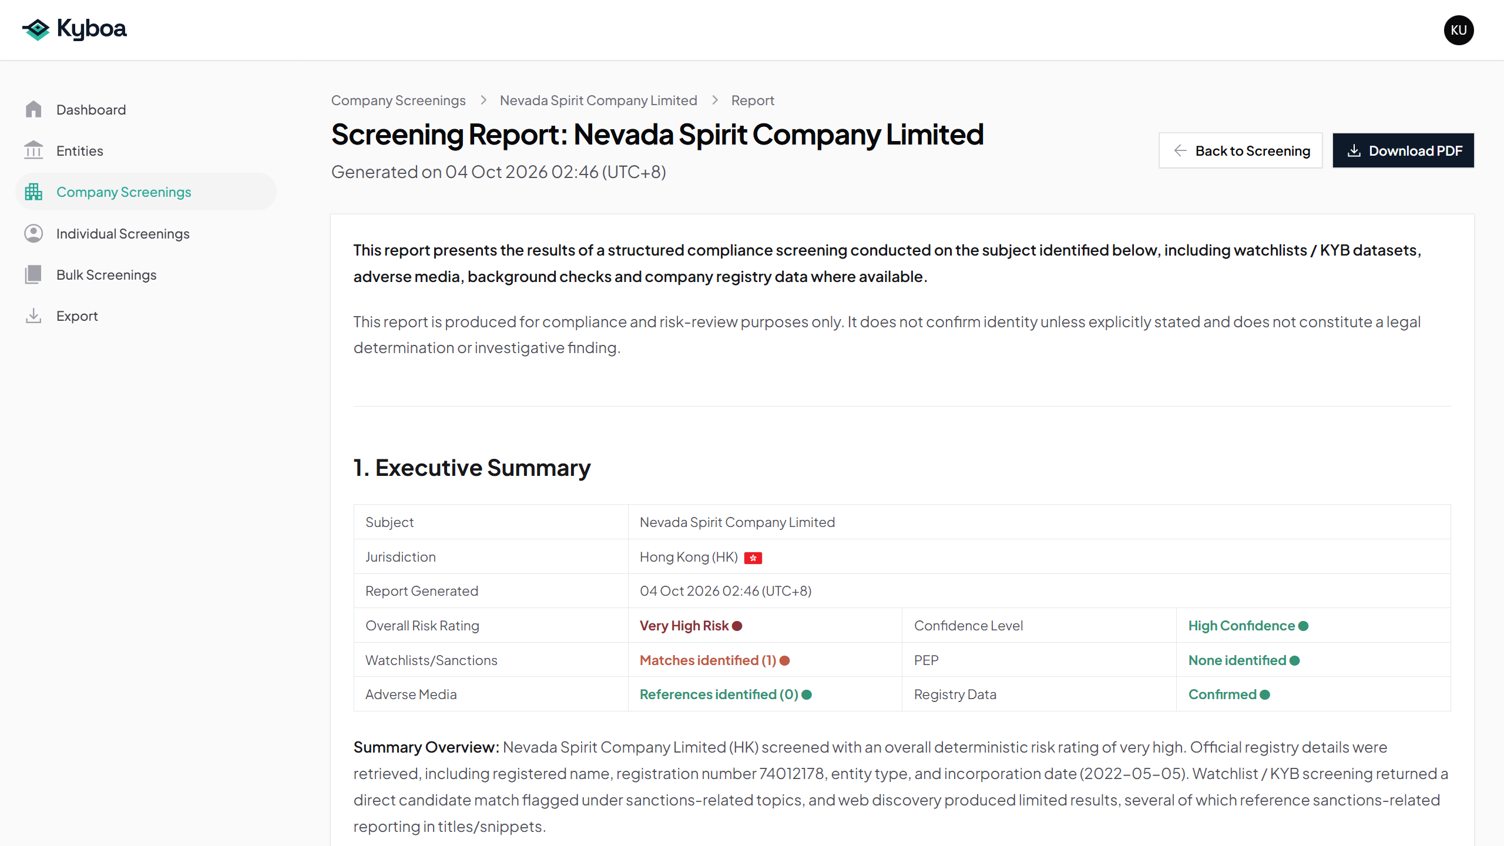Click the Entities bank icon

(x=33, y=150)
